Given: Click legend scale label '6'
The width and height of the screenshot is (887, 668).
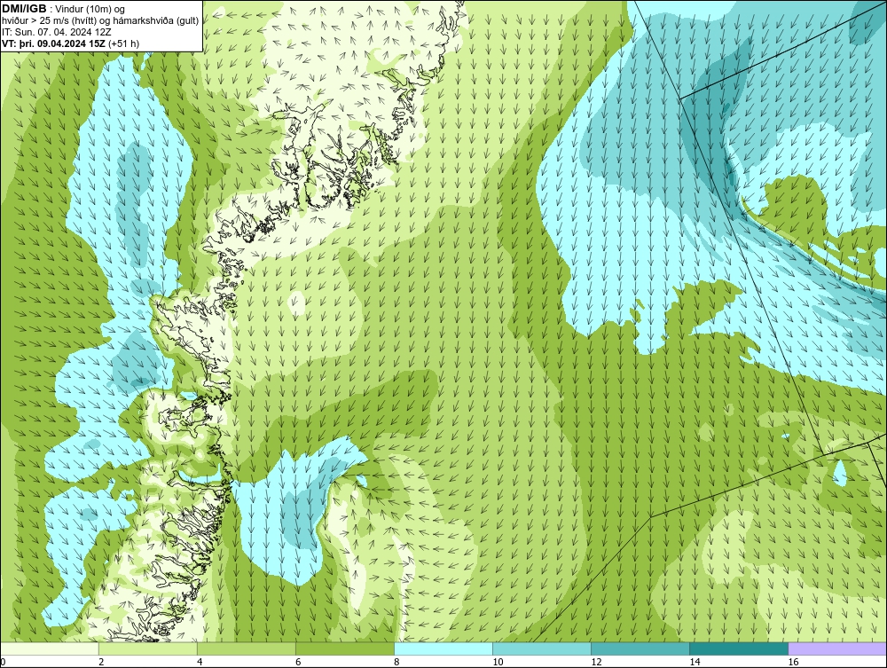Looking at the screenshot, I should coord(298,663).
